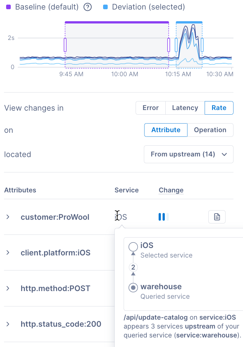This screenshot has height=347, width=243.
Task: Select the Attribute tab
Action: point(166,130)
